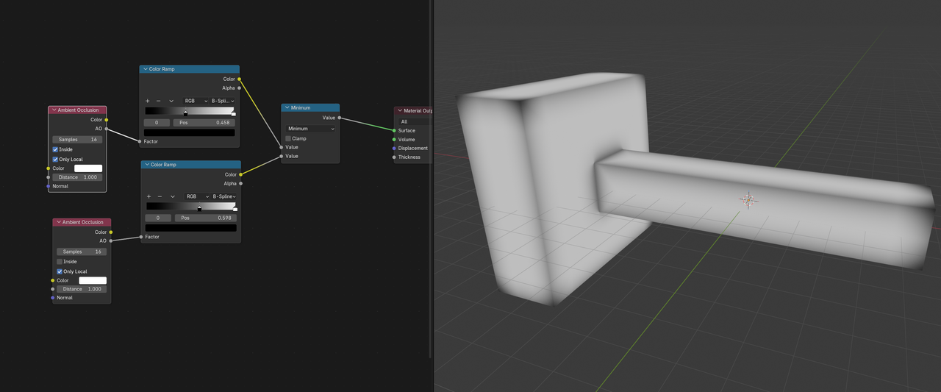The image size is (941, 392).
Task: Open the B-Spline interpolation dropdown on lower Color Ramp
Action: coord(224,196)
